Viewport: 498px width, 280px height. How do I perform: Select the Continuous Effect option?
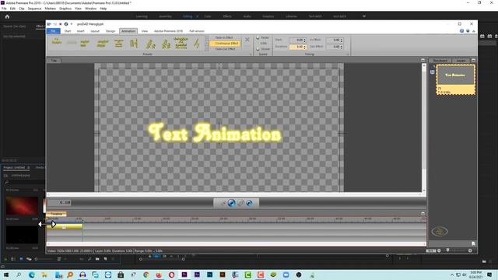tap(225, 44)
